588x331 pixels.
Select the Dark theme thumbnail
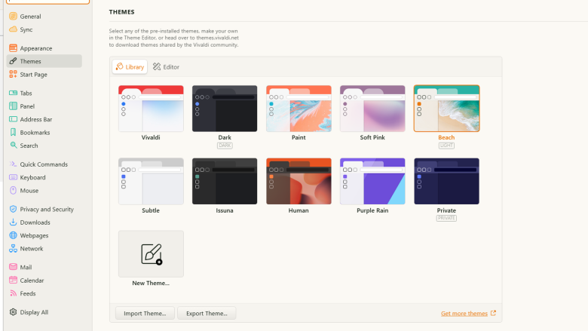[225, 109]
